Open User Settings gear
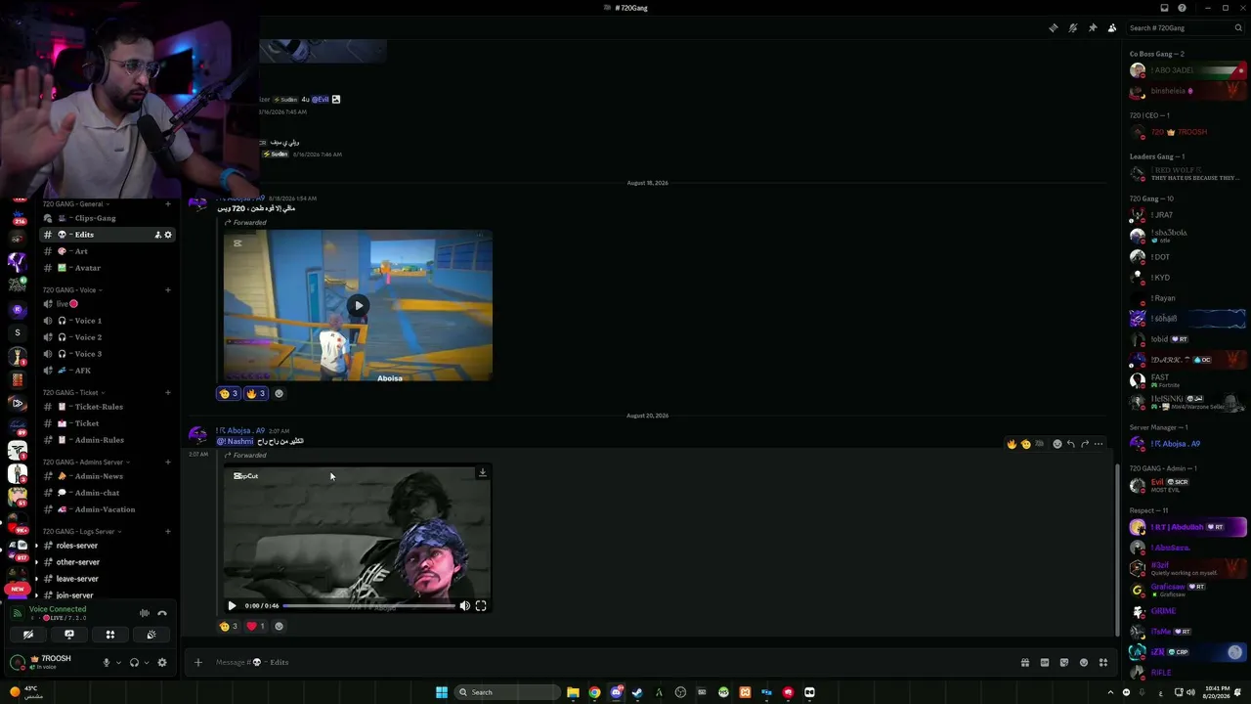 (x=162, y=662)
